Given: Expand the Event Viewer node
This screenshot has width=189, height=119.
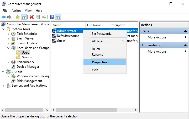Looking at the screenshot, I should pyautogui.click(x=8, y=39).
